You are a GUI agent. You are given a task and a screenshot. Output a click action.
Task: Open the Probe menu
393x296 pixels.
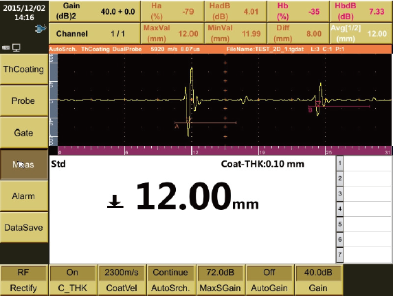point(24,101)
